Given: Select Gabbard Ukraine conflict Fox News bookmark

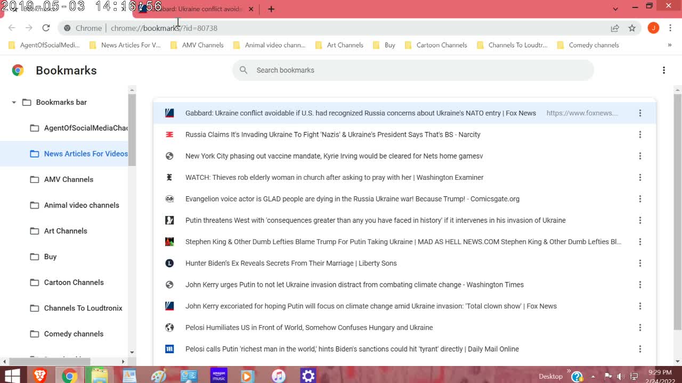Looking at the screenshot, I should tap(404, 113).
